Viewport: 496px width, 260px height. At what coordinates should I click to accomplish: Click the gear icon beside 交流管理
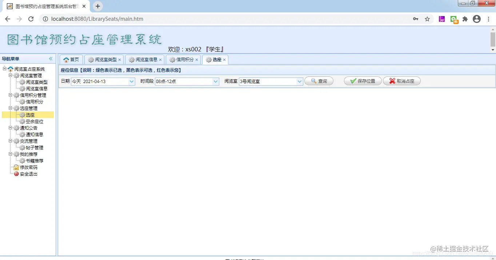(x=16, y=141)
